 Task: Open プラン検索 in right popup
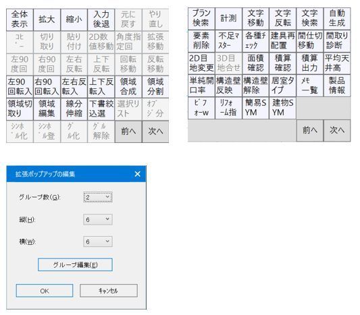201,18
